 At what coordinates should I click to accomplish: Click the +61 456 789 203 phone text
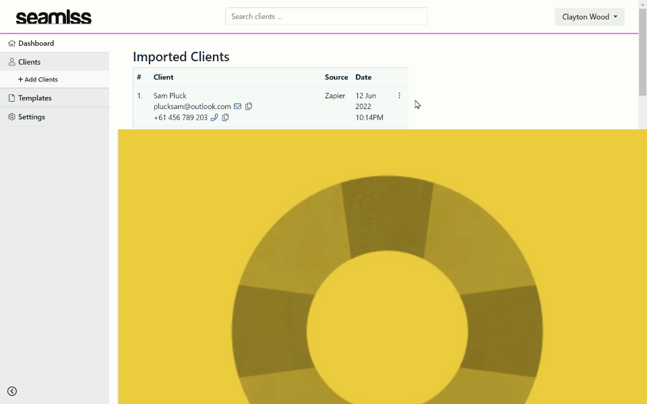(181, 117)
